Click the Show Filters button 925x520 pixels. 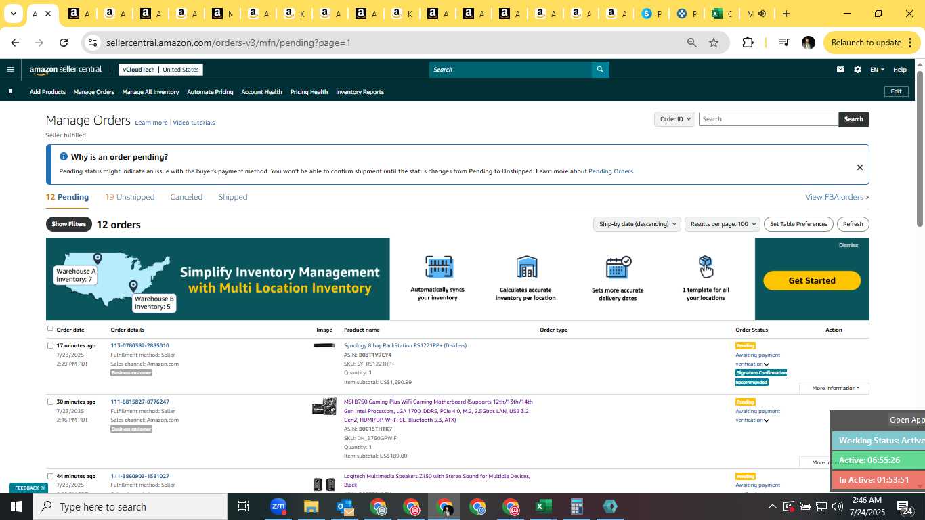click(x=69, y=224)
